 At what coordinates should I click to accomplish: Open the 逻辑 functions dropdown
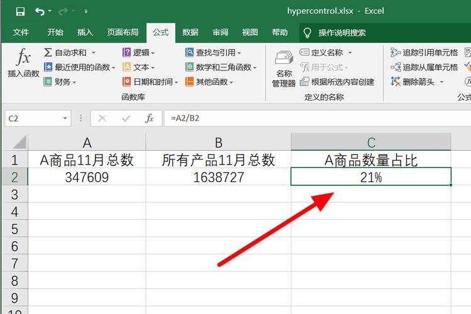click(x=139, y=53)
